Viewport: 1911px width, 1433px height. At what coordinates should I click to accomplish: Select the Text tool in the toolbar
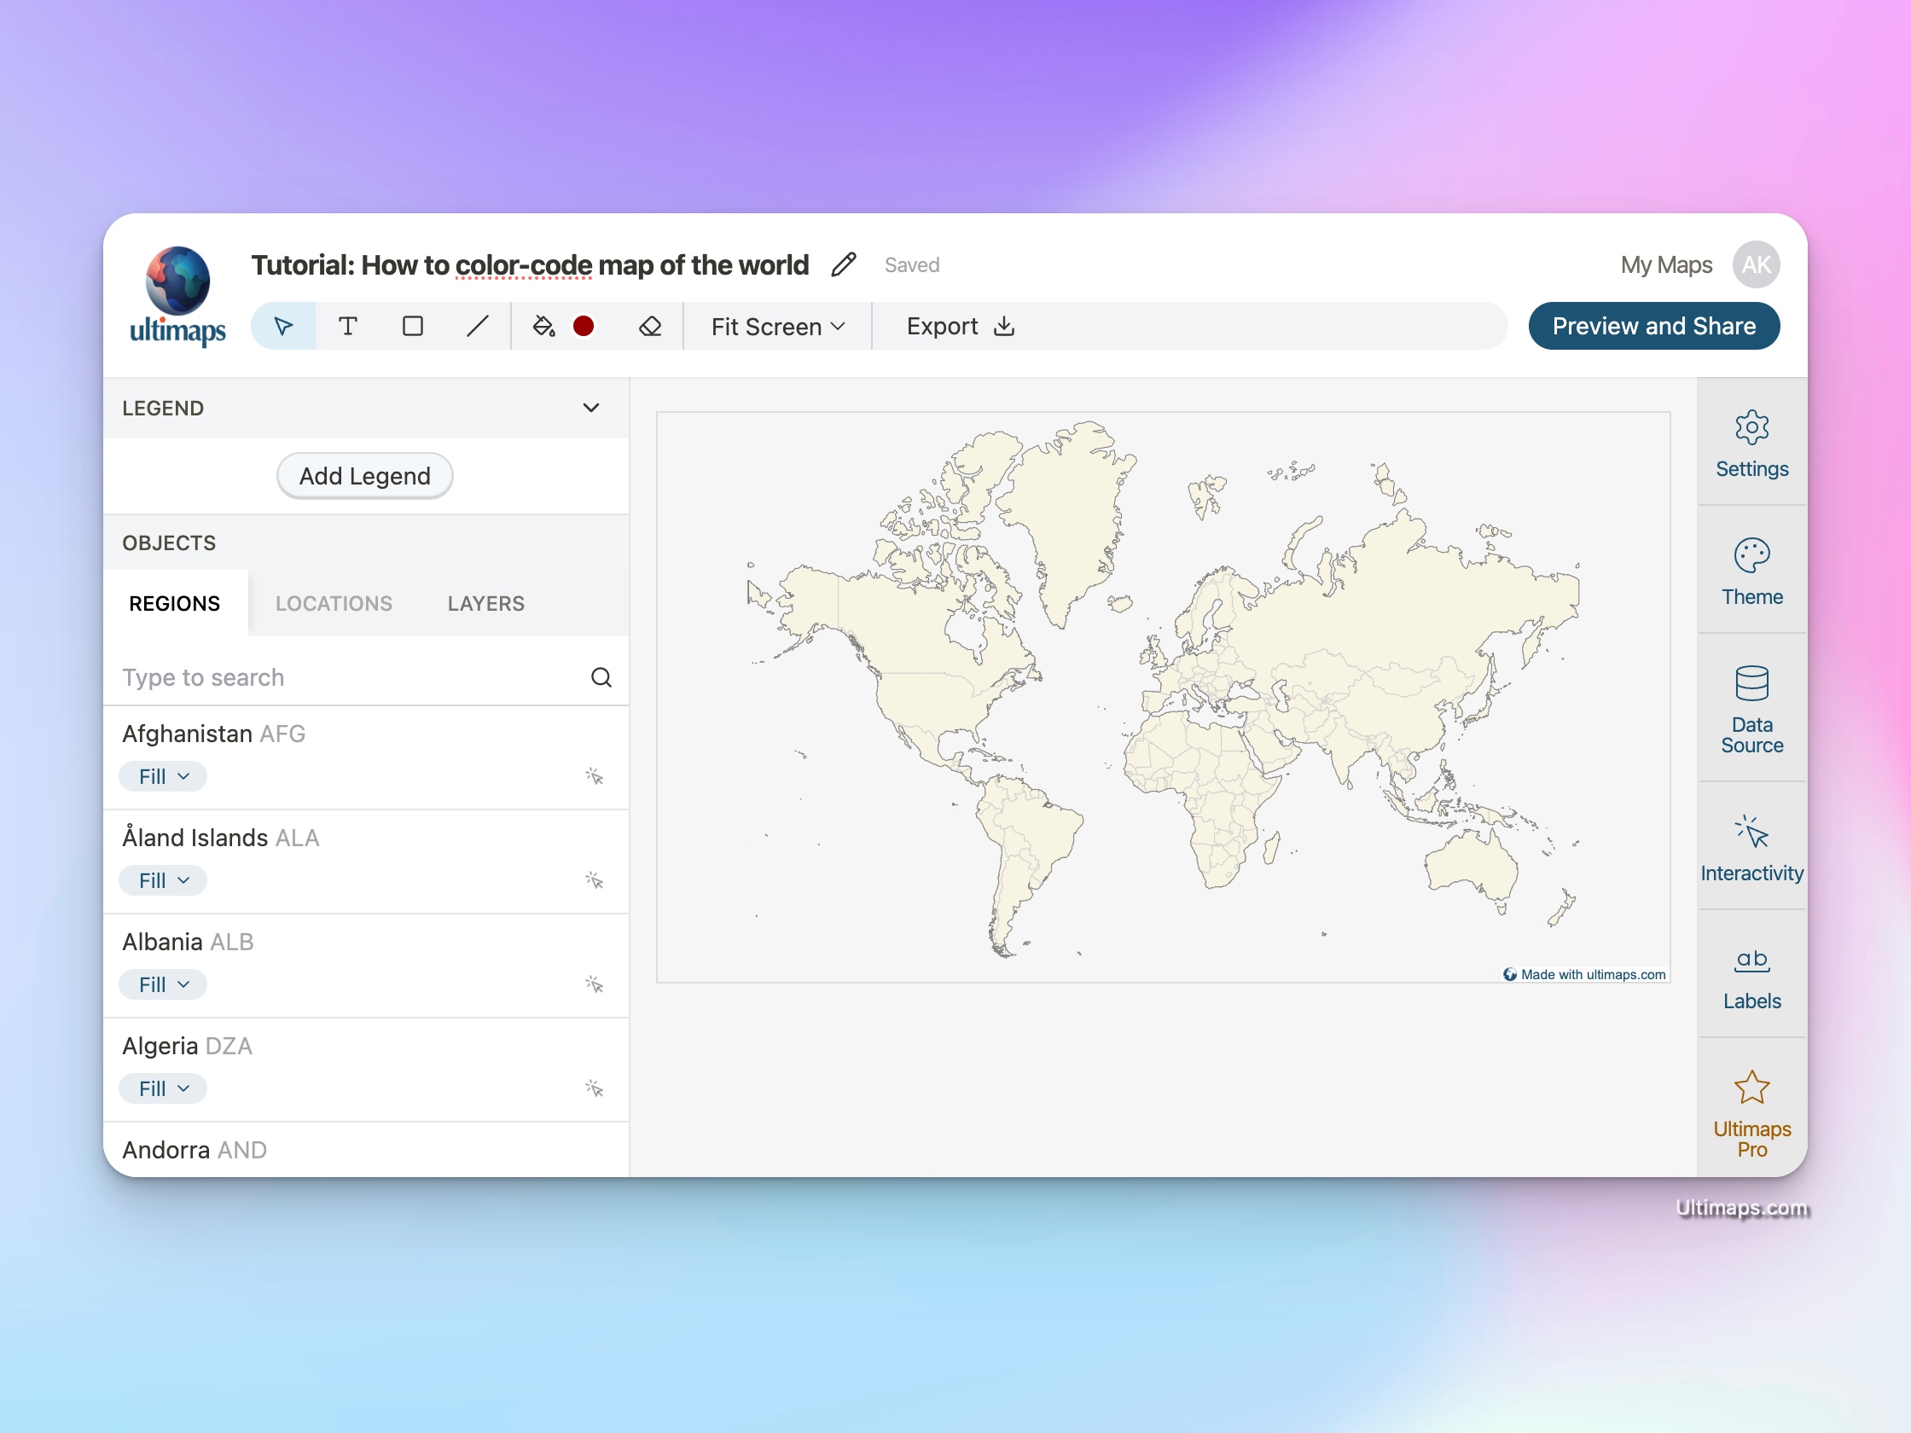pos(348,326)
